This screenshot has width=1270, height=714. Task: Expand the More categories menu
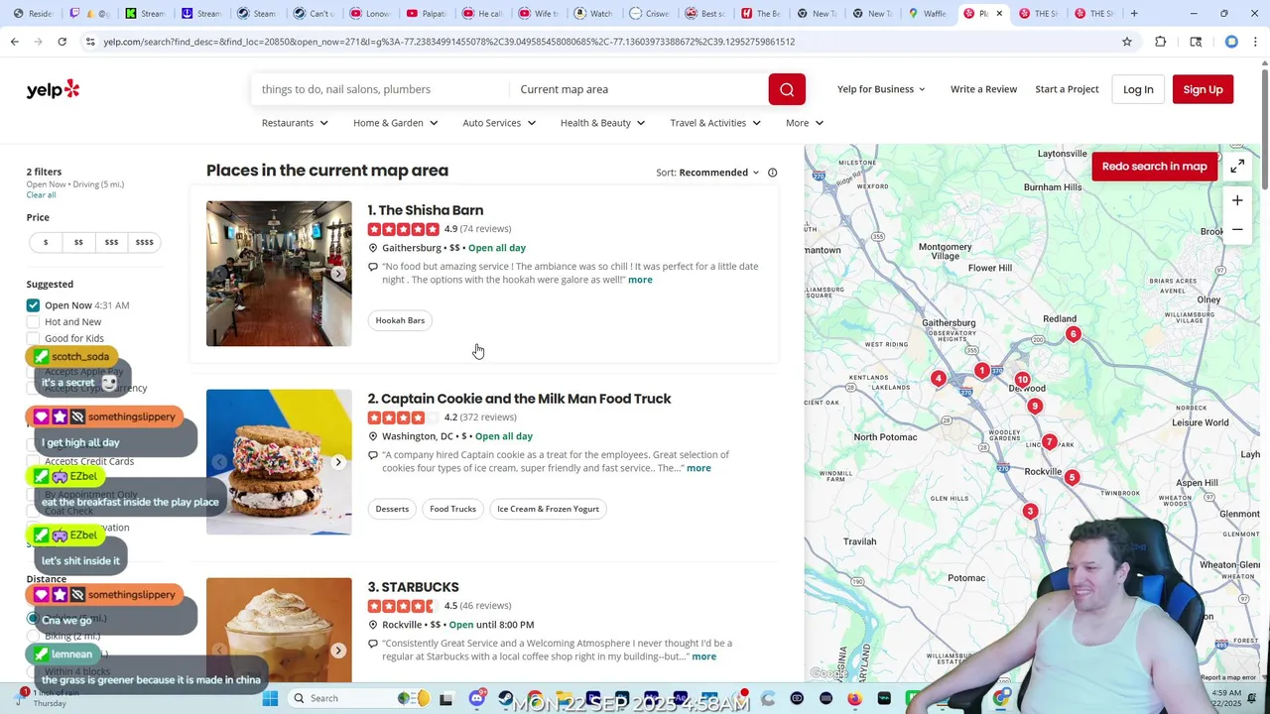(x=805, y=123)
